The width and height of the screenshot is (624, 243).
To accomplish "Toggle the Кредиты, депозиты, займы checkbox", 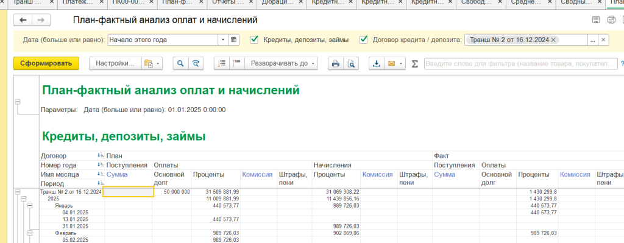I will click(254, 40).
